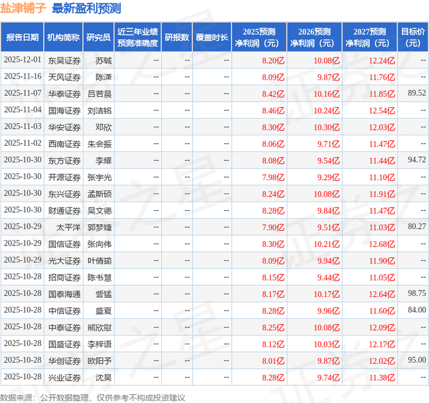Screen dimensions: 429x403
Task: Select the 国泰海通 institution cell
Action: pyautogui.click(x=64, y=294)
